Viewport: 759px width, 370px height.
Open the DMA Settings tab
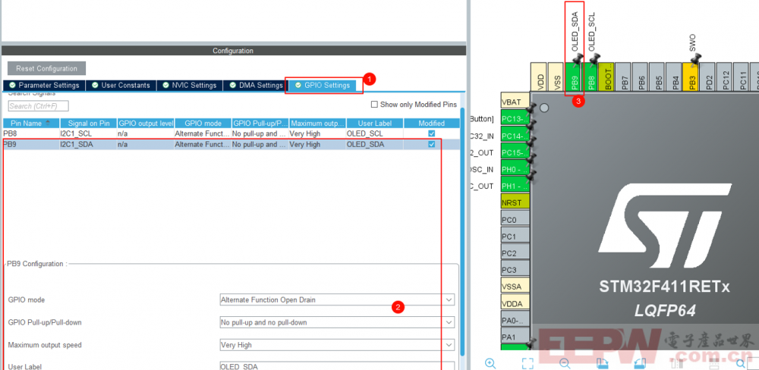tap(255, 86)
